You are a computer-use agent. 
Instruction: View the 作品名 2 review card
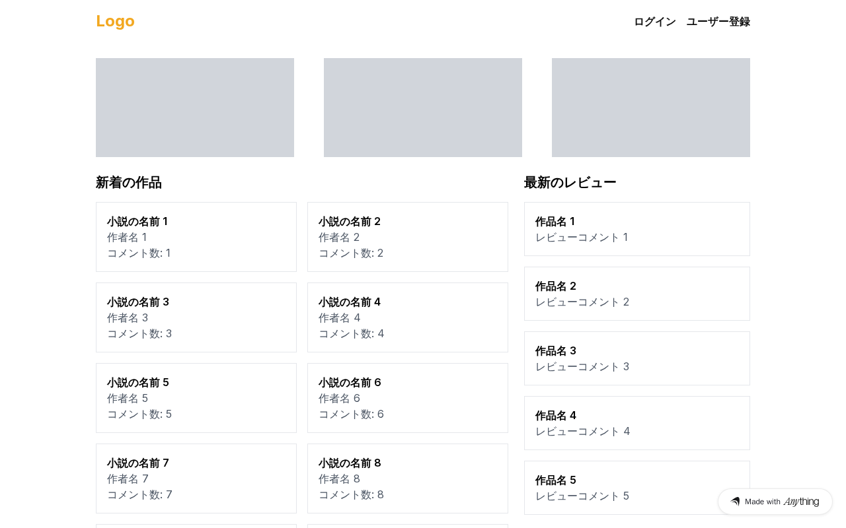pos(637,294)
